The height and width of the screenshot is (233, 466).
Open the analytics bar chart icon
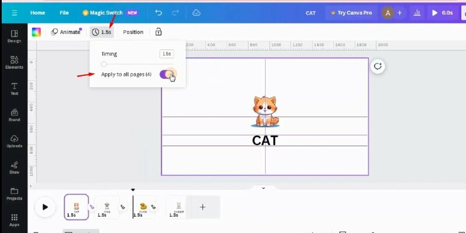(x=416, y=12)
